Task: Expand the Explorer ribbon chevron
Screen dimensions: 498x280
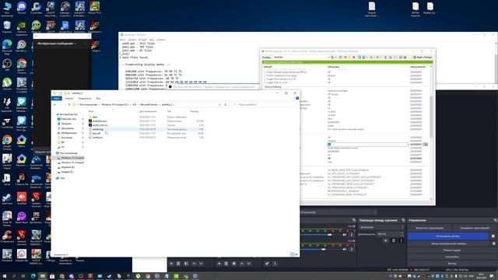Action: pyautogui.click(x=293, y=98)
